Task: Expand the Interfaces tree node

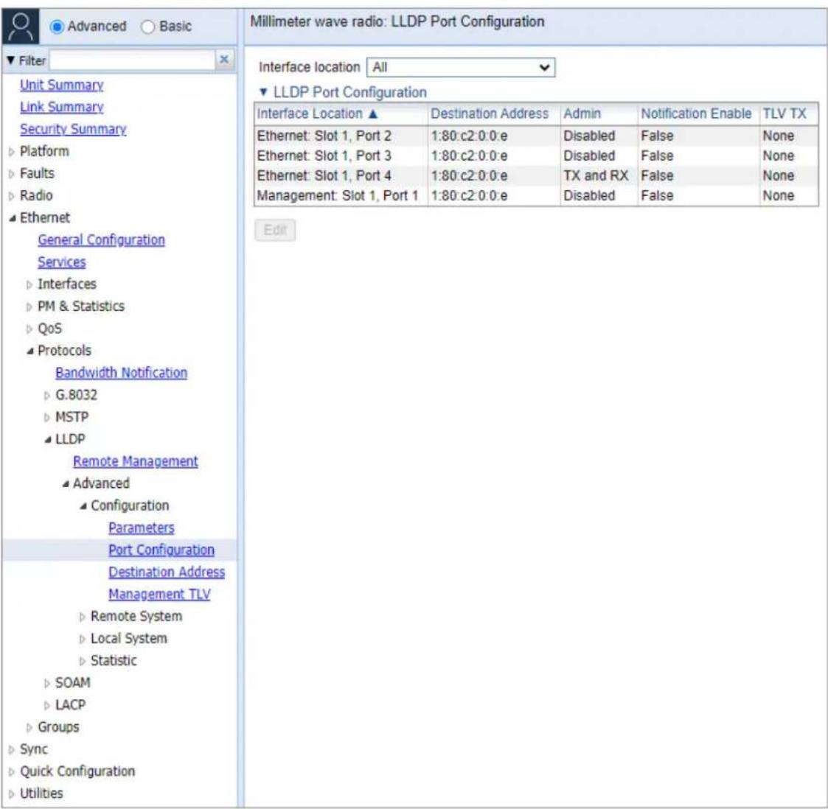Action: click(29, 285)
